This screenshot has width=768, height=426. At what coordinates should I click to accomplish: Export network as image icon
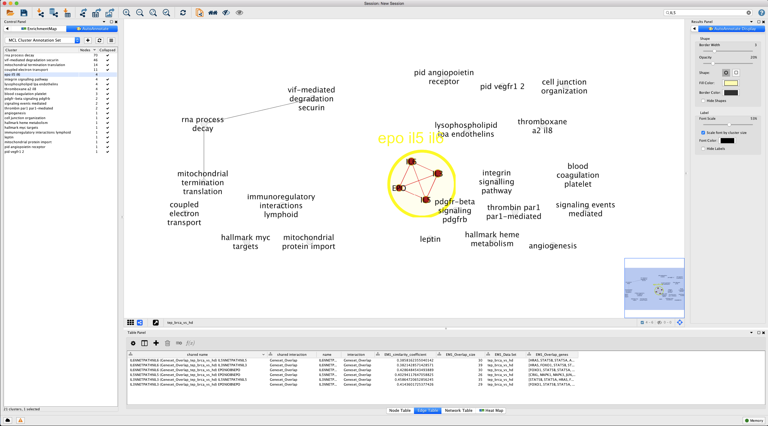(110, 13)
